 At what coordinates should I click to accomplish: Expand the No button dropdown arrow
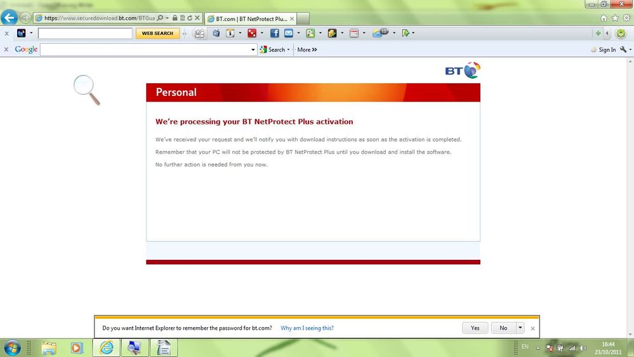click(x=520, y=328)
